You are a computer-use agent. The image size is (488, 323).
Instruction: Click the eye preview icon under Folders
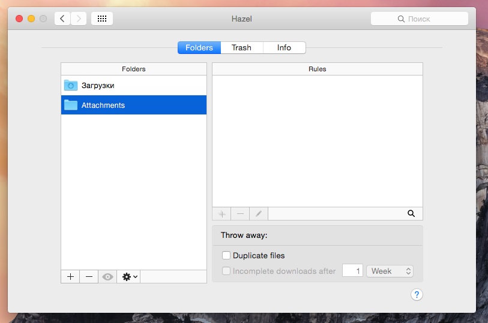(x=107, y=277)
